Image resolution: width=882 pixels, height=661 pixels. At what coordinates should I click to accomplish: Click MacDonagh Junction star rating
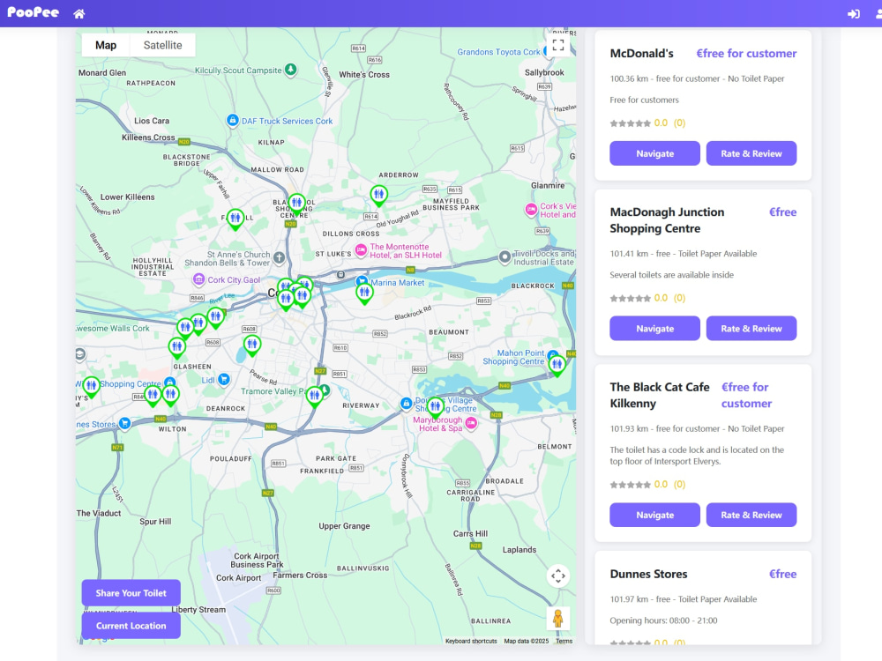click(x=630, y=298)
